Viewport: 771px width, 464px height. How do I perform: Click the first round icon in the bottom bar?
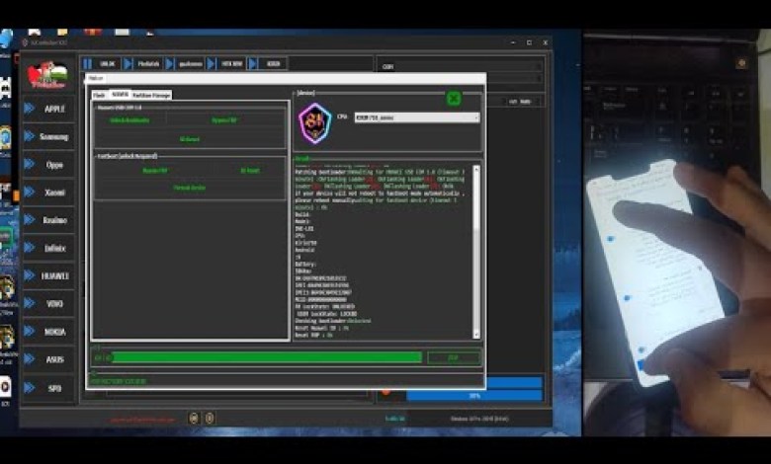tap(194, 419)
